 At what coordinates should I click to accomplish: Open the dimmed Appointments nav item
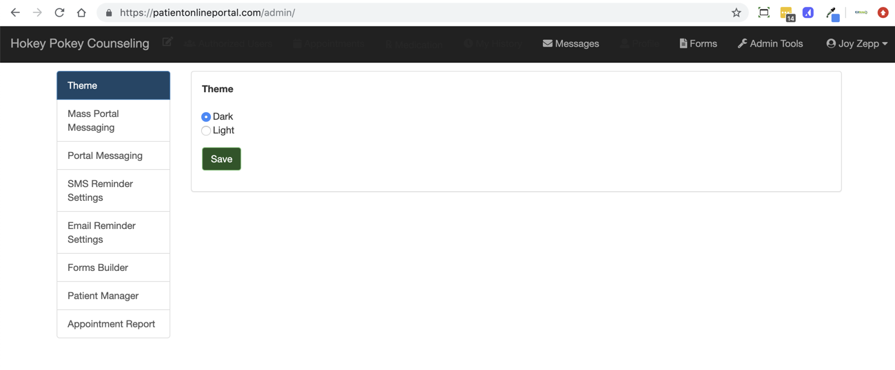click(x=329, y=43)
